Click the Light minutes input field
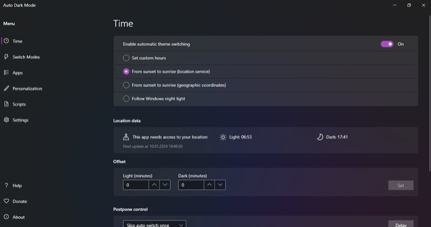 coord(136,185)
